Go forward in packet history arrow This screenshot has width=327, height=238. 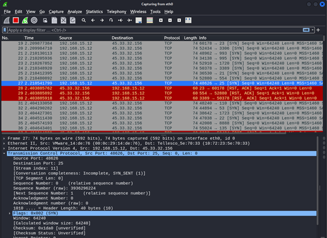102,20
